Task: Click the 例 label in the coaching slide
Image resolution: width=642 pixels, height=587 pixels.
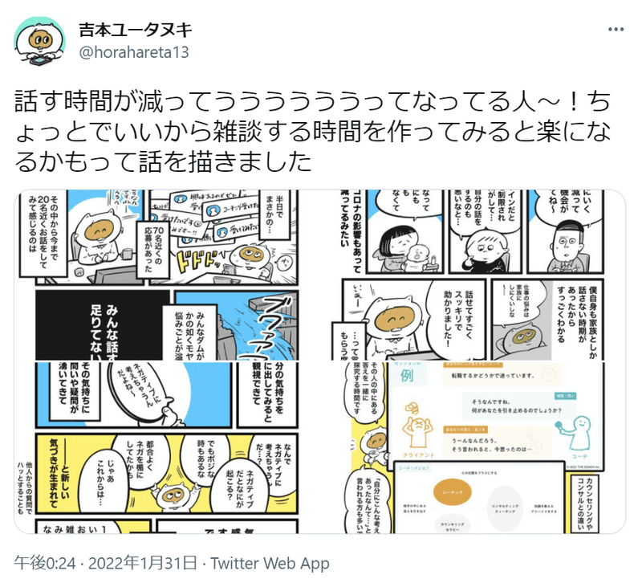Action: click(407, 375)
